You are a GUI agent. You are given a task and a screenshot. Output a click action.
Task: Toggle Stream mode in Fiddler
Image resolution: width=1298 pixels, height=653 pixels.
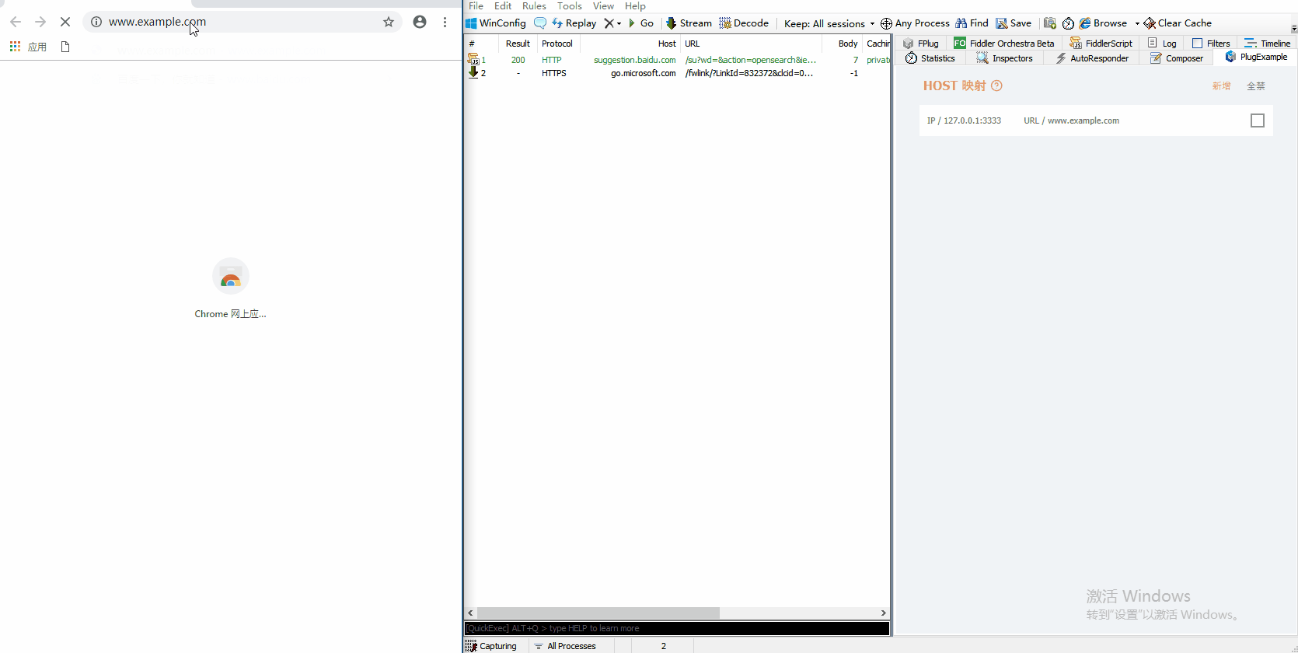[689, 23]
